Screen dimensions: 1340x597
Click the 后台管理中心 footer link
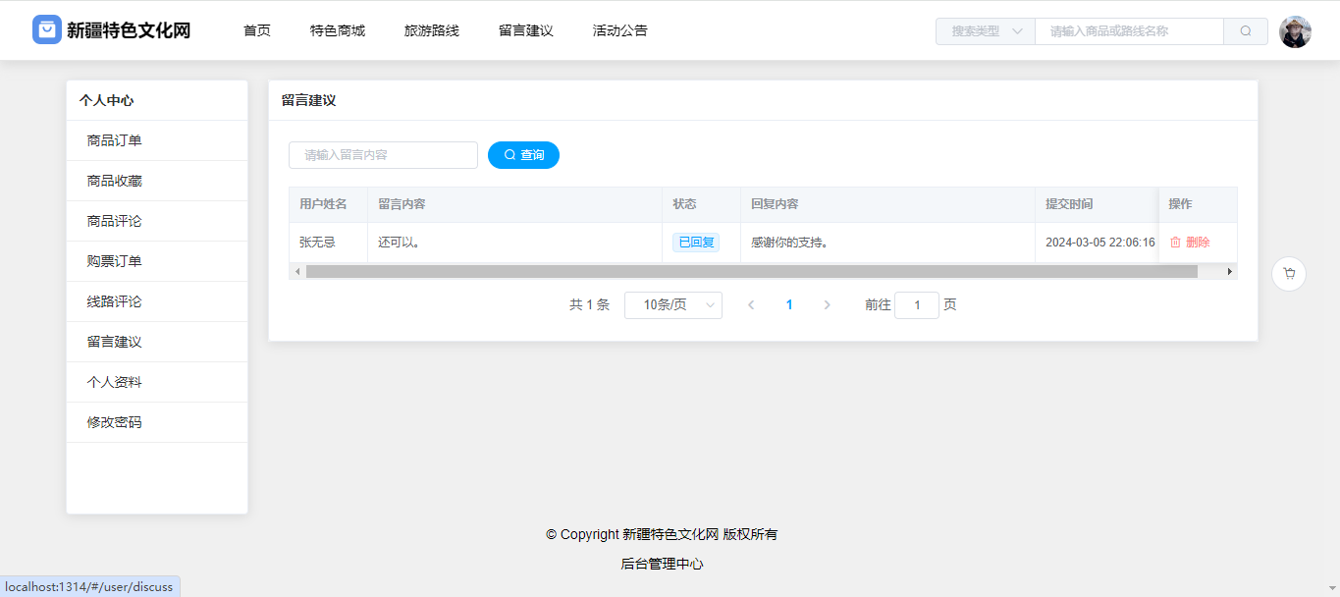662,564
